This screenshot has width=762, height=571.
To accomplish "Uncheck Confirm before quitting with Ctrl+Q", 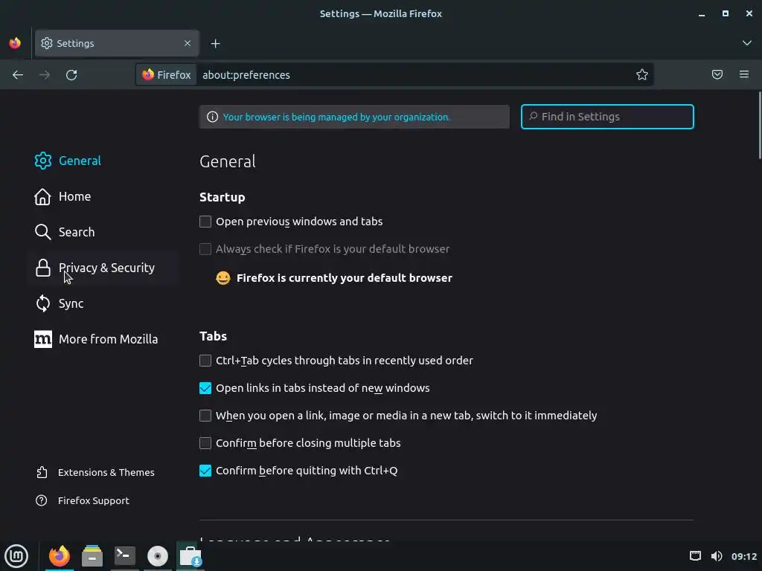I will [x=205, y=471].
